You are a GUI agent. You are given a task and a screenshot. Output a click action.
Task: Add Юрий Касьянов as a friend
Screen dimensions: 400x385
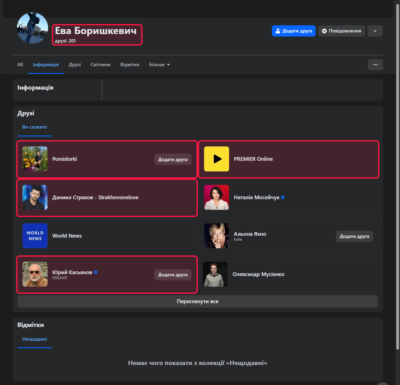click(173, 275)
